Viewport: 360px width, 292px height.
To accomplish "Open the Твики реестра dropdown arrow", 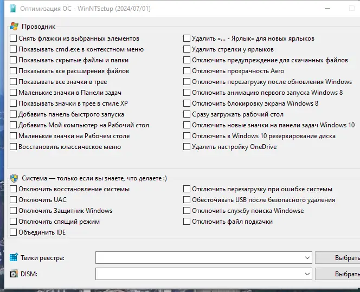I will pyautogui.click(x=307, y=257).
